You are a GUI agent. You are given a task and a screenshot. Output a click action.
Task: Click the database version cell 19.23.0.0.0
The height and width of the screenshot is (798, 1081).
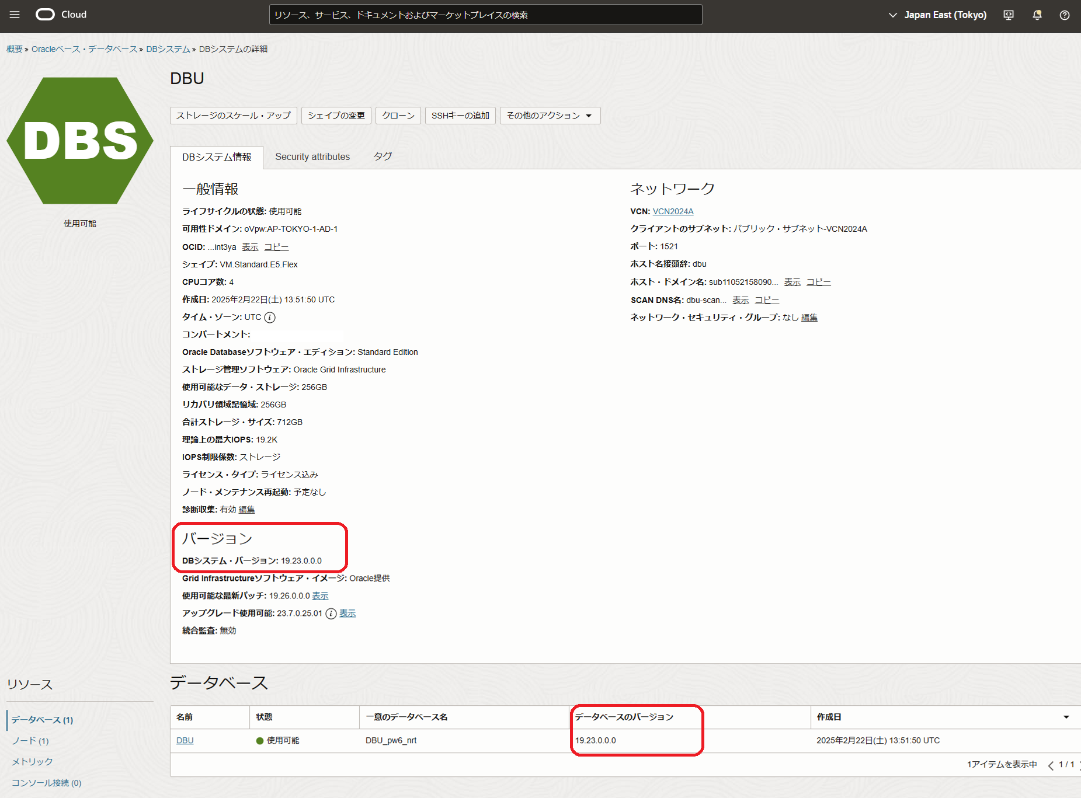(596, 741)
